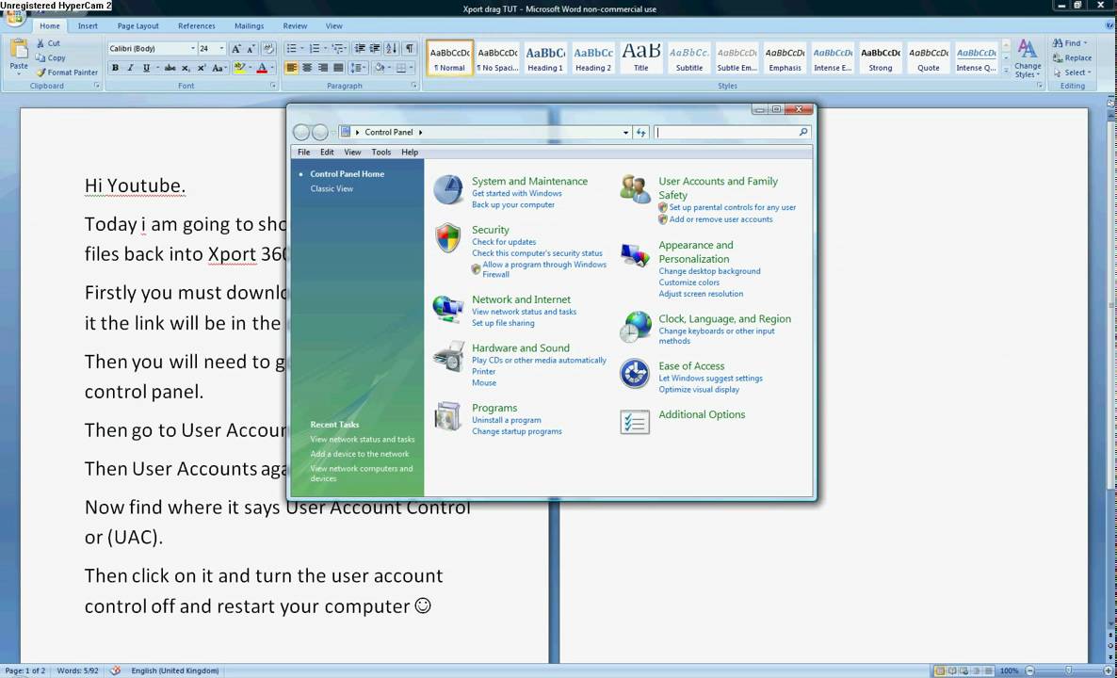Toggle italic formatting
Image resolution: width=1117 pixels, height=678 pixels.
pos(130,68)
